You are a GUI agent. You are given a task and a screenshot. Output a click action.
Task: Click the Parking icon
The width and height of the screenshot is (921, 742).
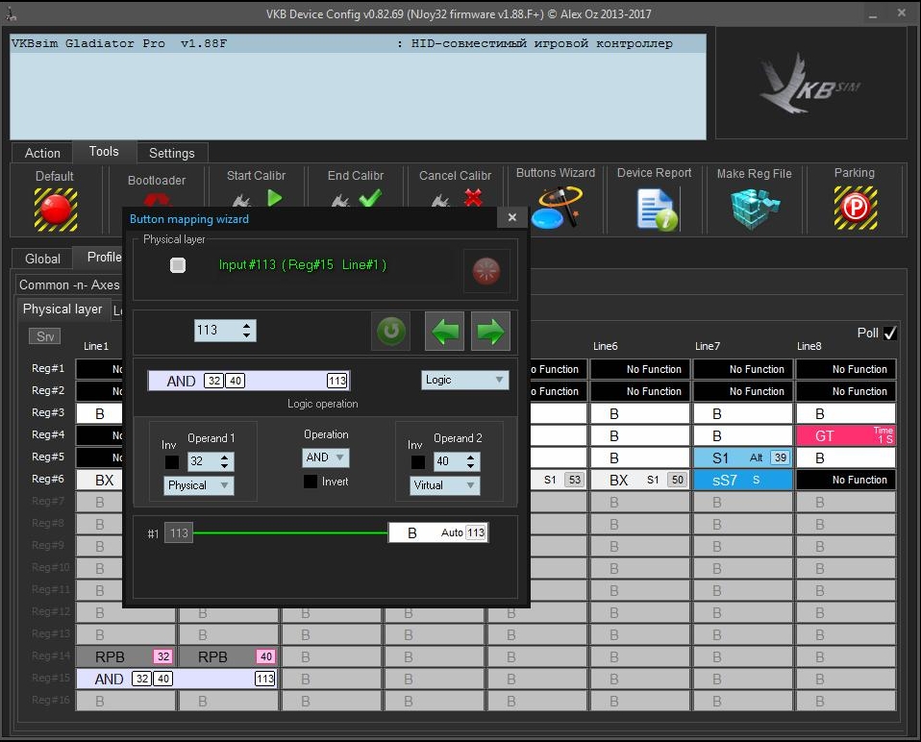(x=856, y=208)
